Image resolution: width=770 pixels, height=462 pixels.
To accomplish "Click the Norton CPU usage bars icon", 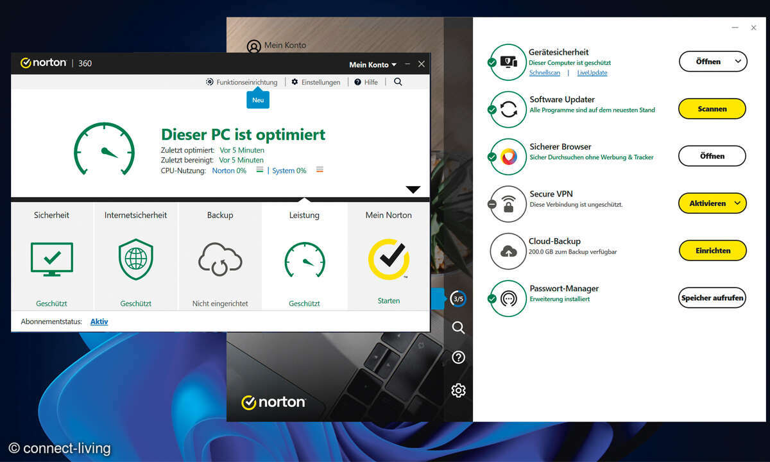I will coord(260,170).
